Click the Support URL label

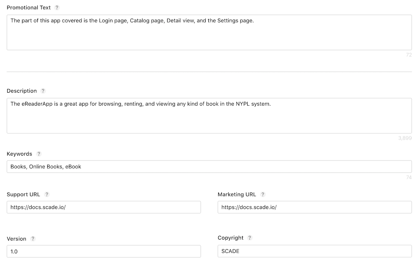[23, 194]
